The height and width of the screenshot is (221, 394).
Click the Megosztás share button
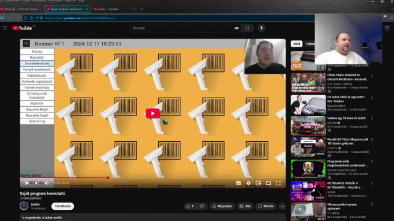(x=222, y=206)
